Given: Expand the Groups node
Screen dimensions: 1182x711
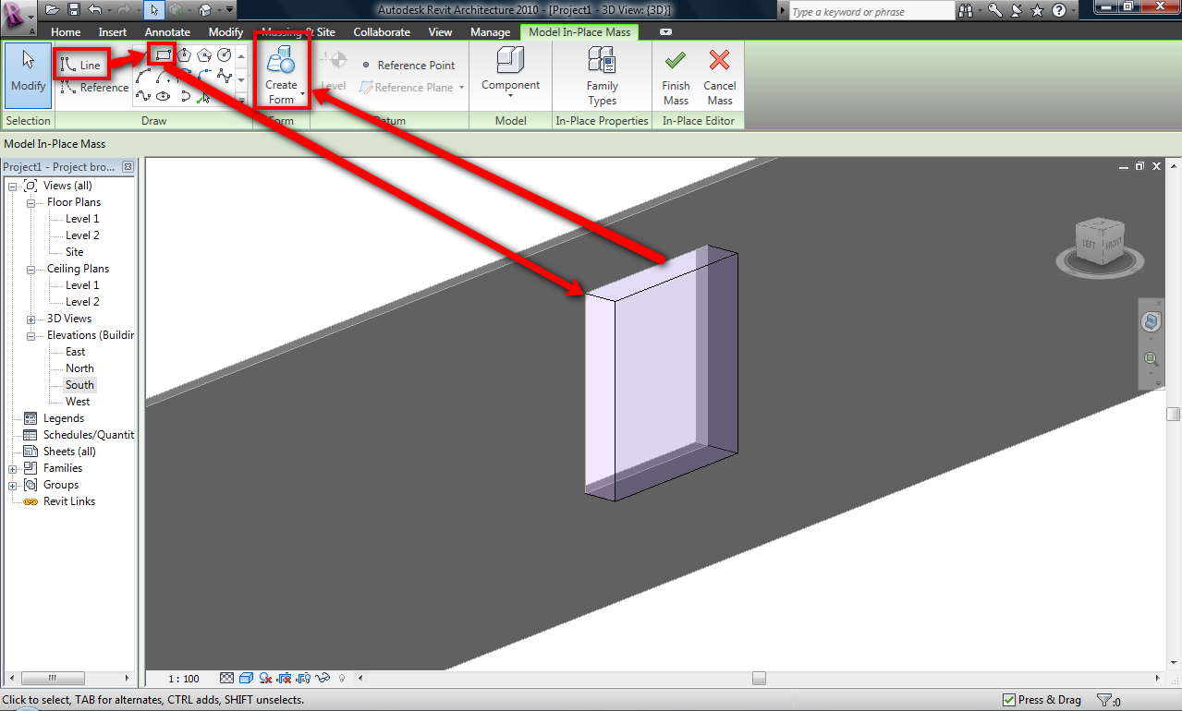Looking at the screenshot, I should (13, 485).
